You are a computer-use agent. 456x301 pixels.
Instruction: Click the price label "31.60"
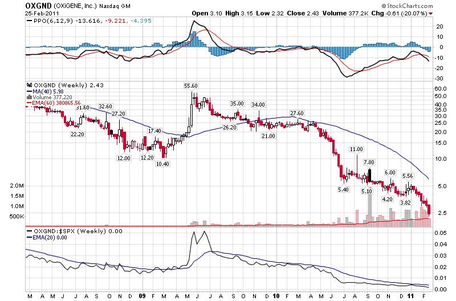click(x=83, y=108)
